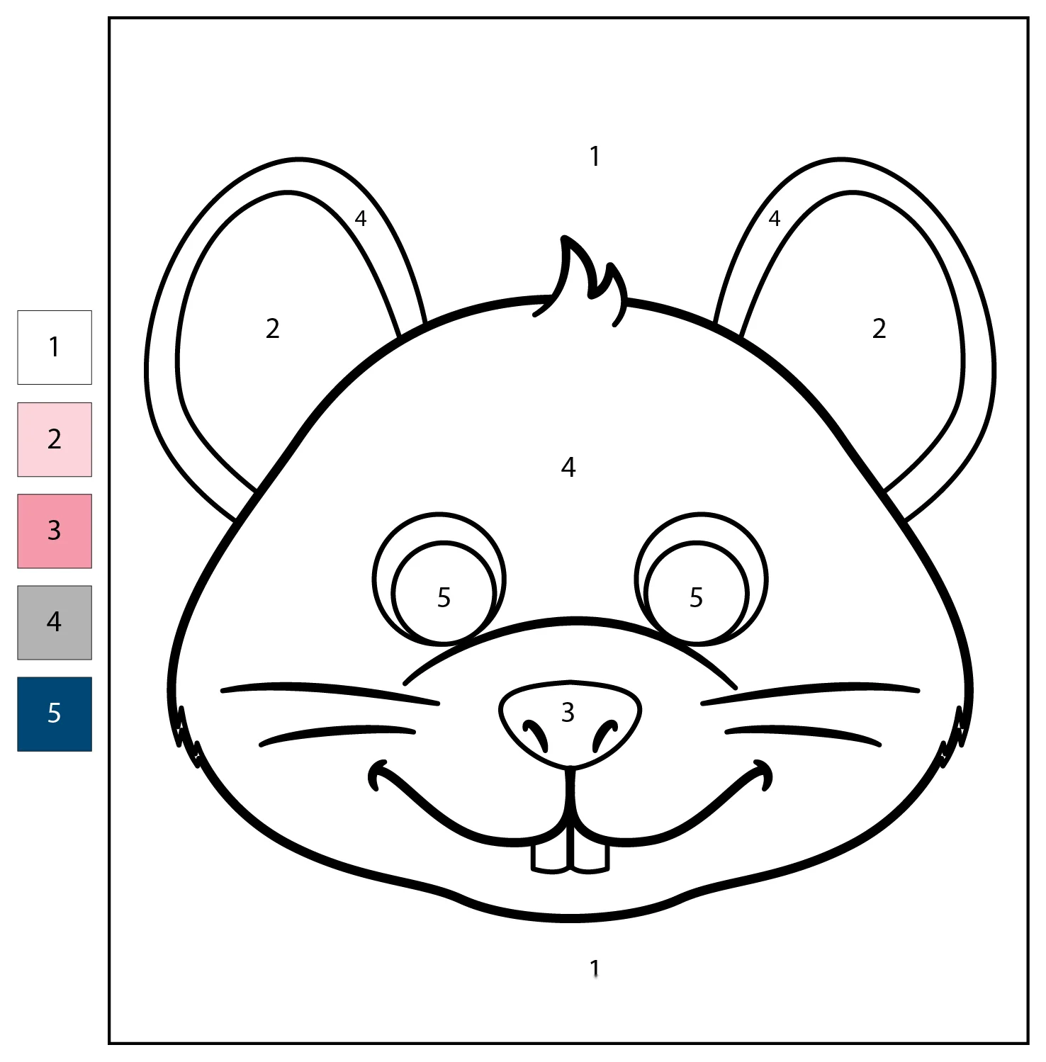
Task: Pick the dark blue swatch numbered 5
Action: click(55, 713)
